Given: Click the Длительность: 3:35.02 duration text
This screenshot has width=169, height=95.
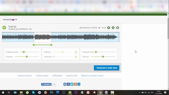Looking at the screenshot, I should click(x=88, y=28).
